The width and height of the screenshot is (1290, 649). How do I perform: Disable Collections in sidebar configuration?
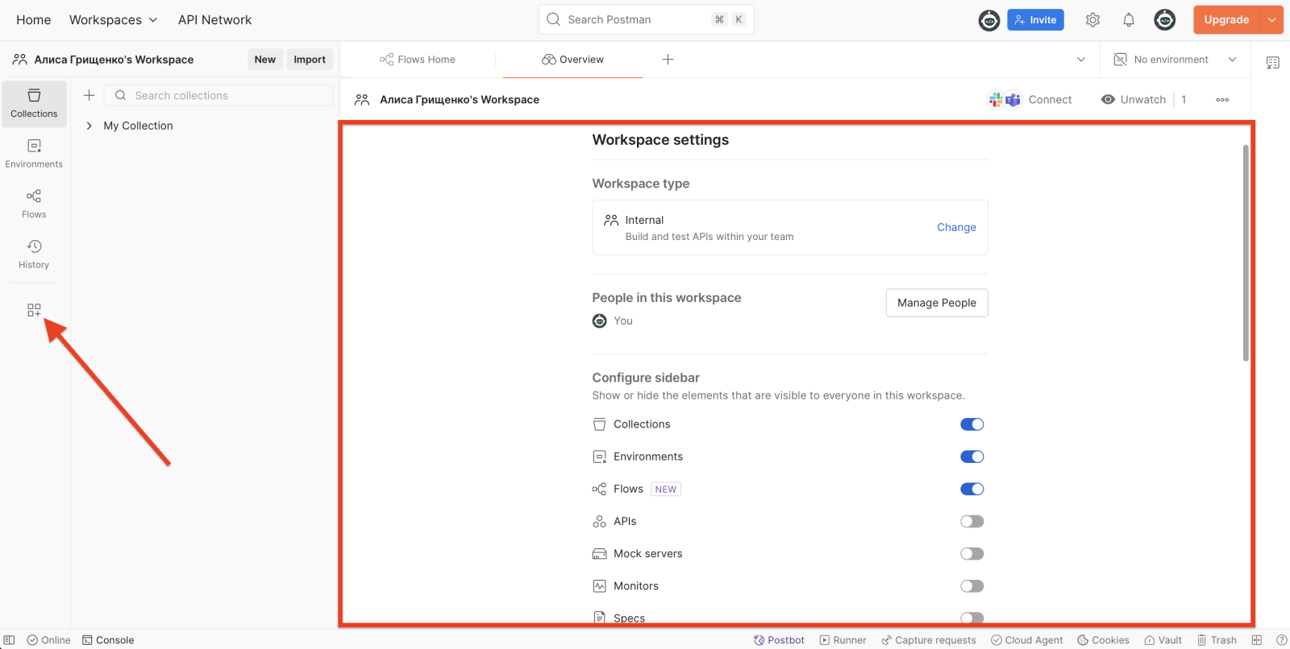coord(972,424)
